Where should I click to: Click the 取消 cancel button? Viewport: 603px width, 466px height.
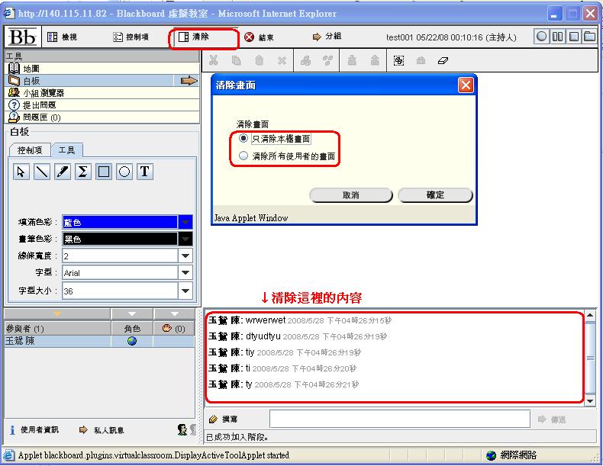350,195
